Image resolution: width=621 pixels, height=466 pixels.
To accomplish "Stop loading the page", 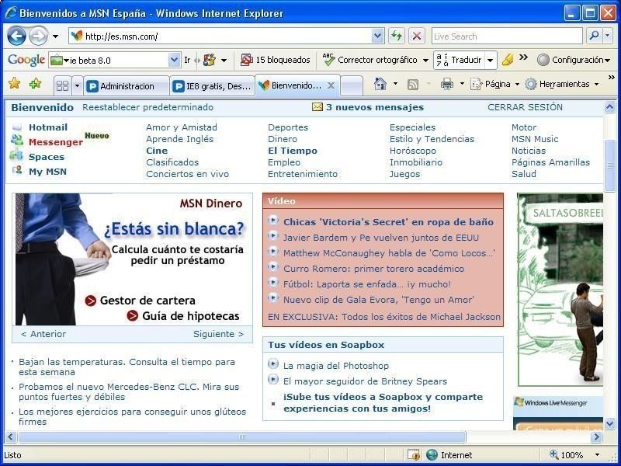I will point(416,37).
